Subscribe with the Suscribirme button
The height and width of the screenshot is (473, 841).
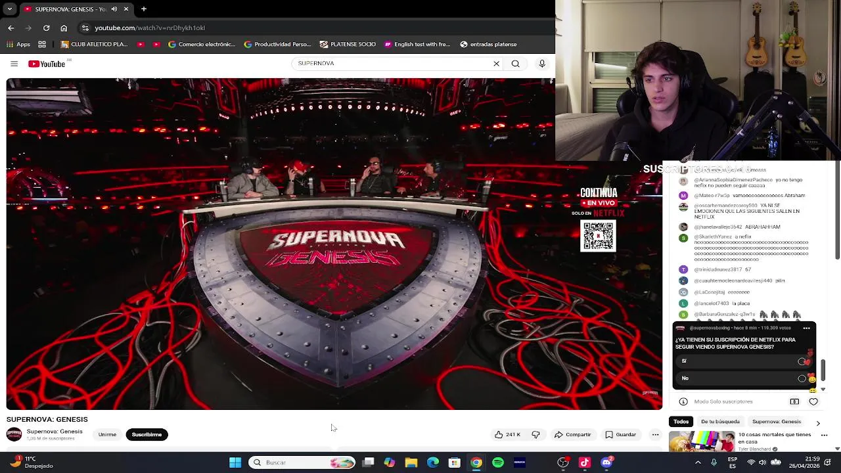[x=147, y=435]
